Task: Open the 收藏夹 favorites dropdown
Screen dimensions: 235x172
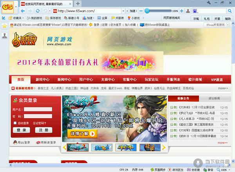Action: (x=16, y=18)
